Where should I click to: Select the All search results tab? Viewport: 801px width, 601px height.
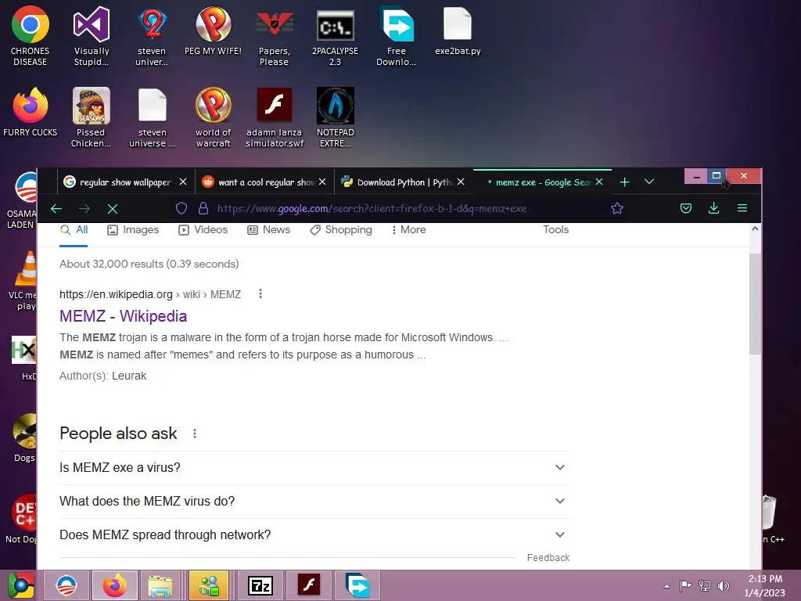pos(74,230)
